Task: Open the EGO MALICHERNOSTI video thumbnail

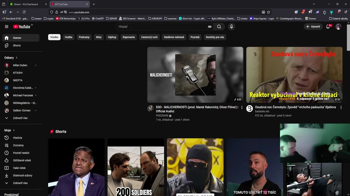Action: [x=195, y=75]
